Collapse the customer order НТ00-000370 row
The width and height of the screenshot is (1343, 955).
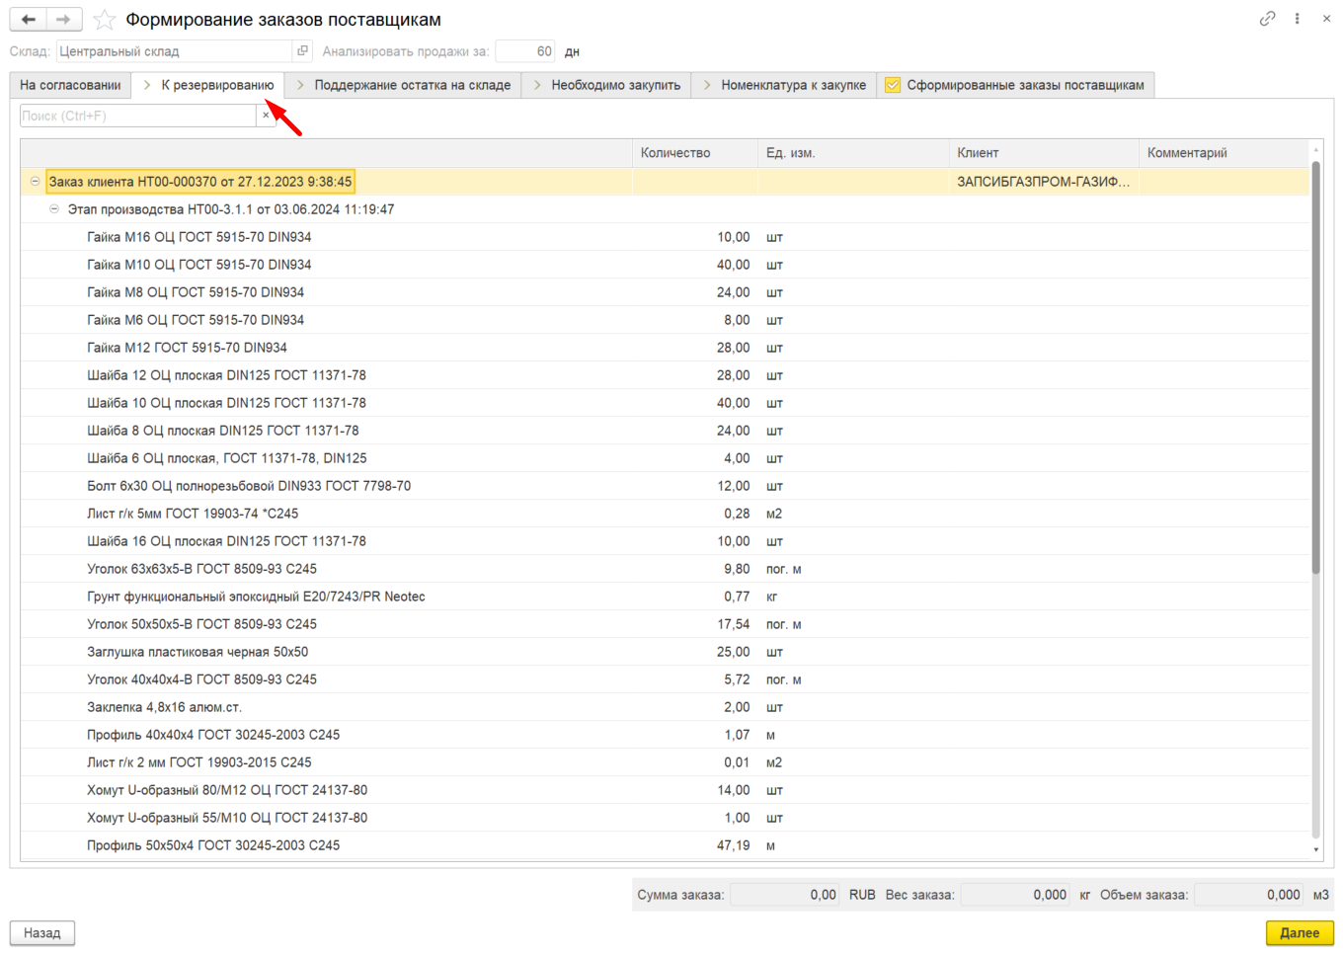tap(36, 182)
